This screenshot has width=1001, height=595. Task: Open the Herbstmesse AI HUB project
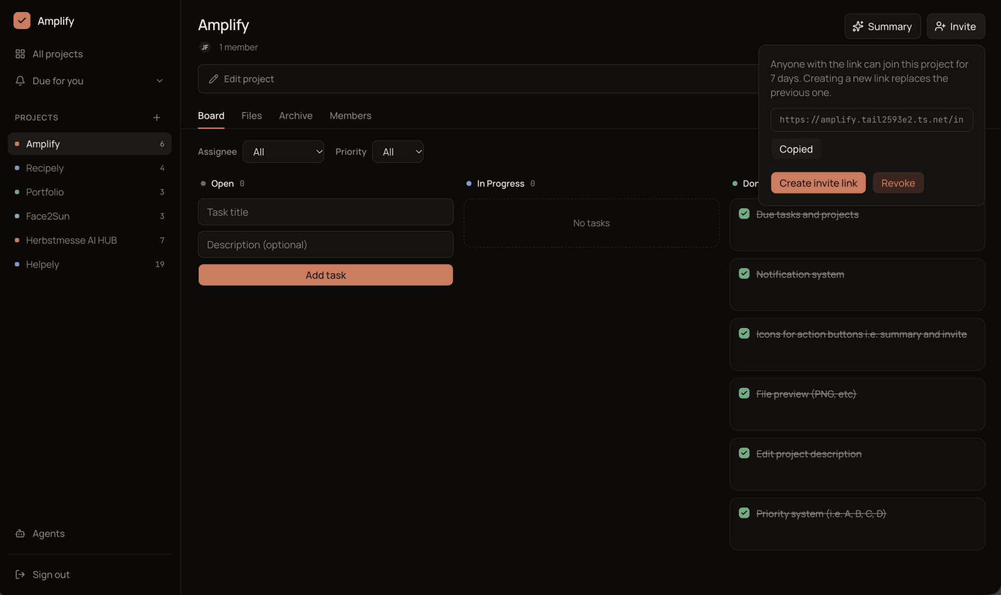coord(90,240)
